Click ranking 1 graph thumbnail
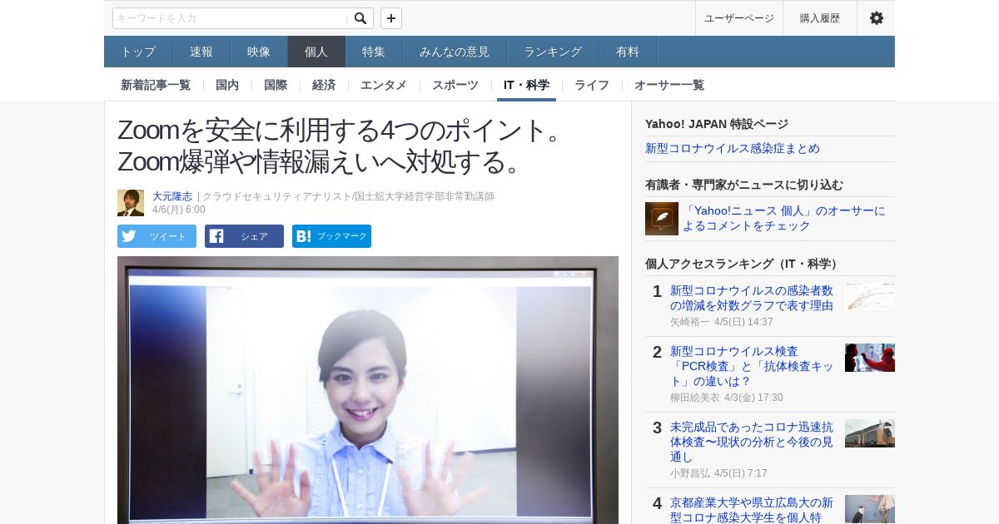The image size is (999, 524). [x=870, y=297]
